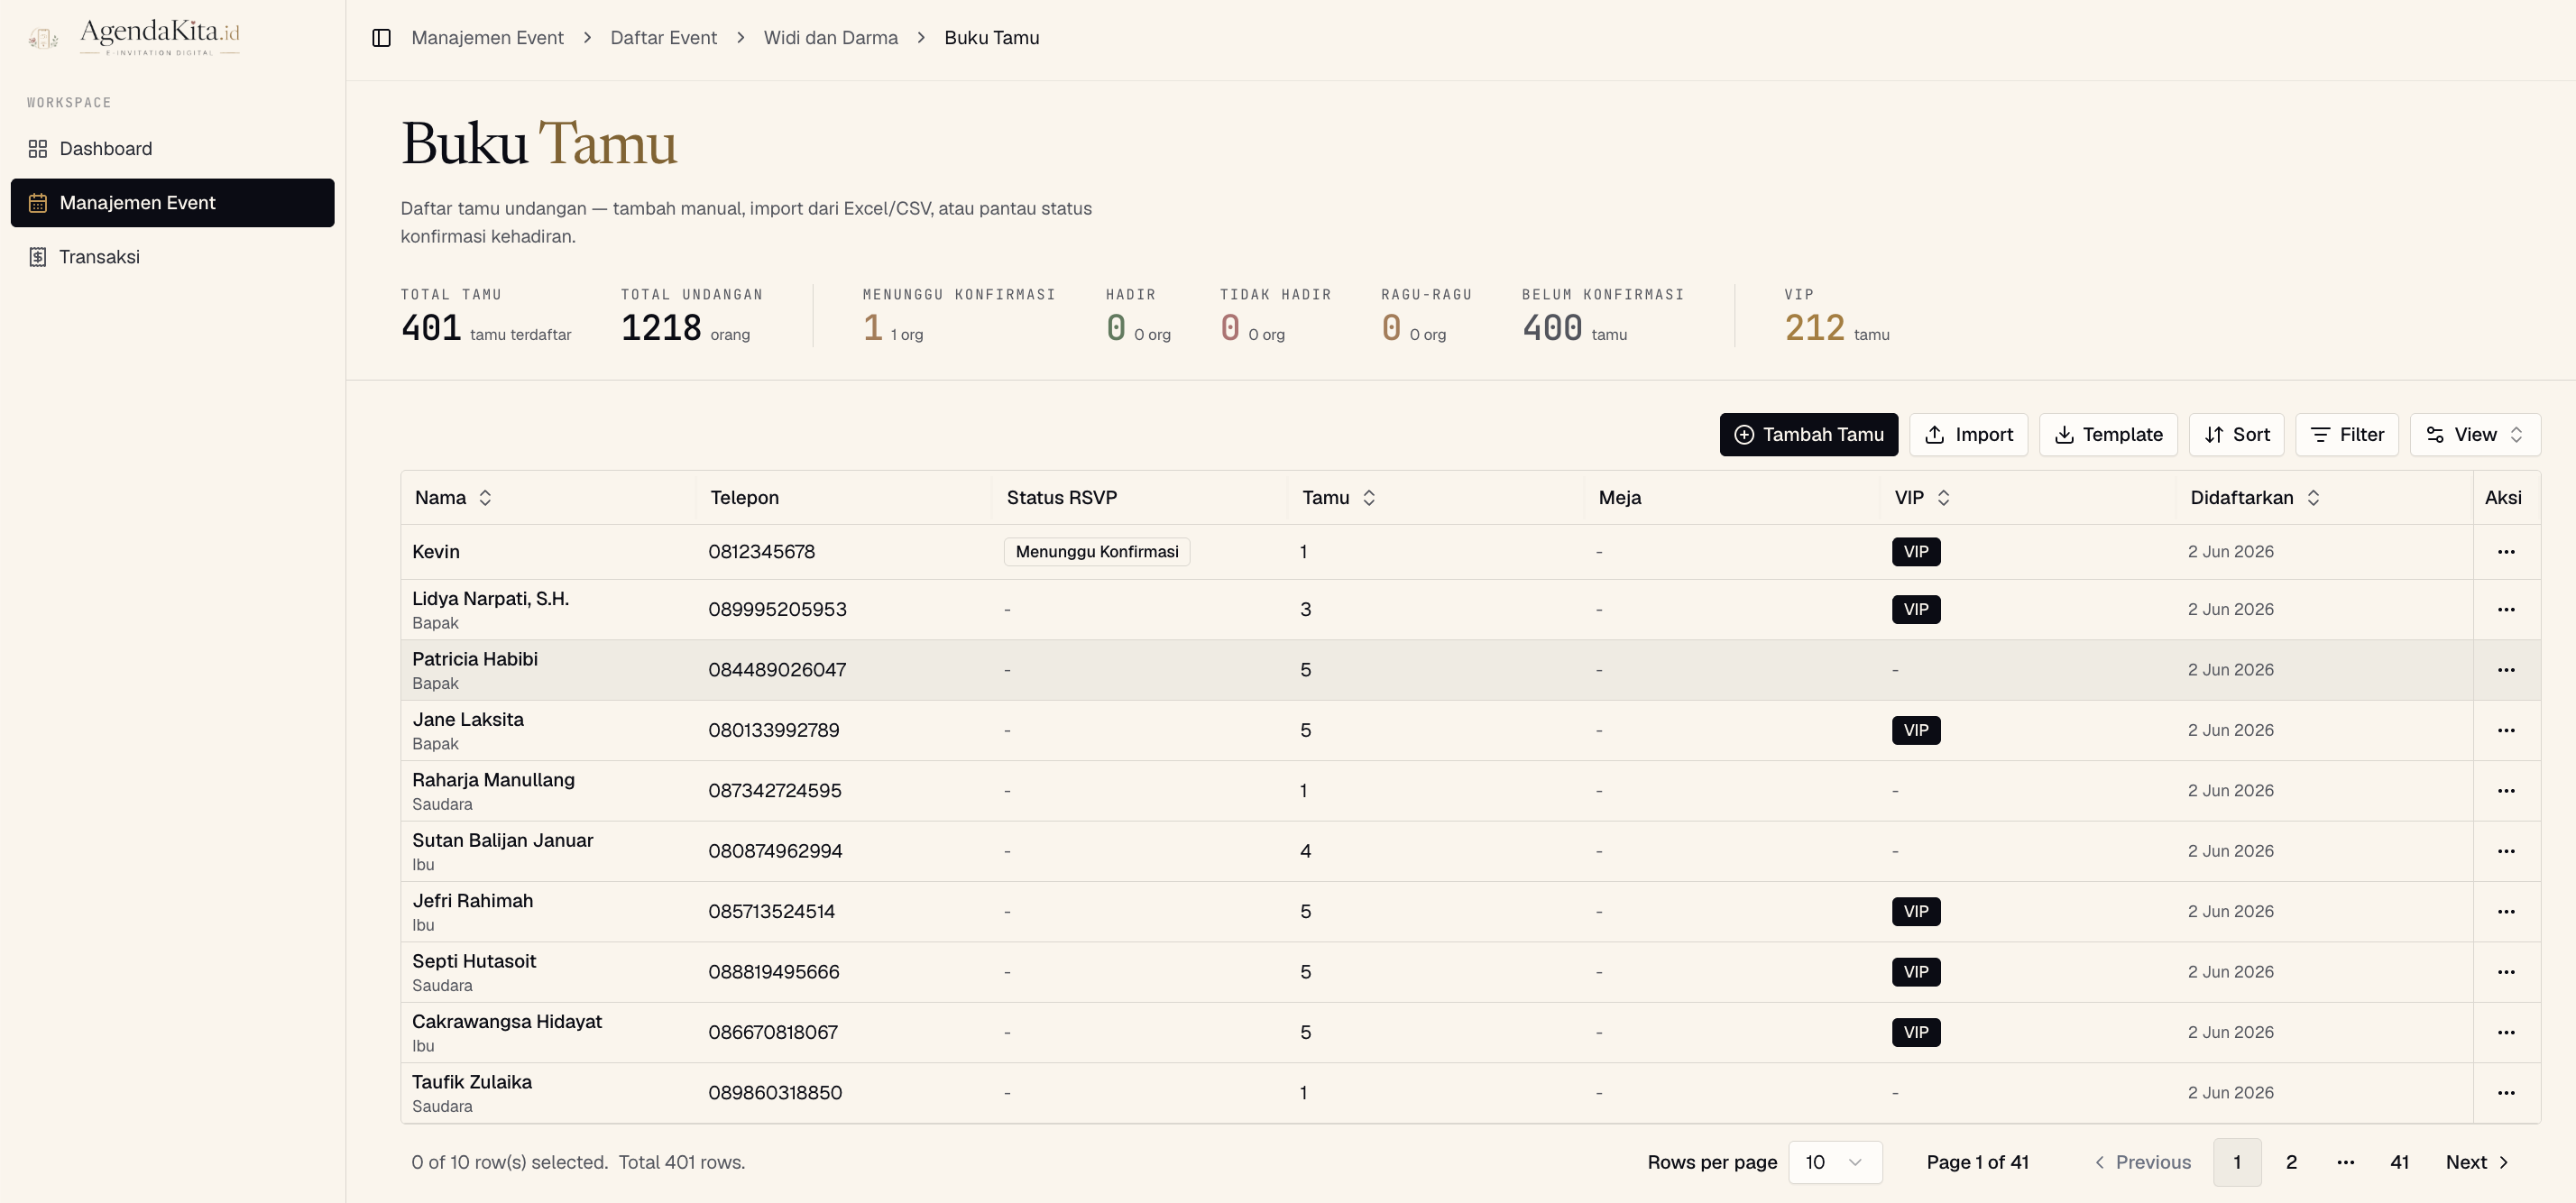Image resolution: width=2576 pixels, height=1203 pixels.
Task: Open actions menu for Kevin row
Action: pyautogui.click(x=2506, y=552)
